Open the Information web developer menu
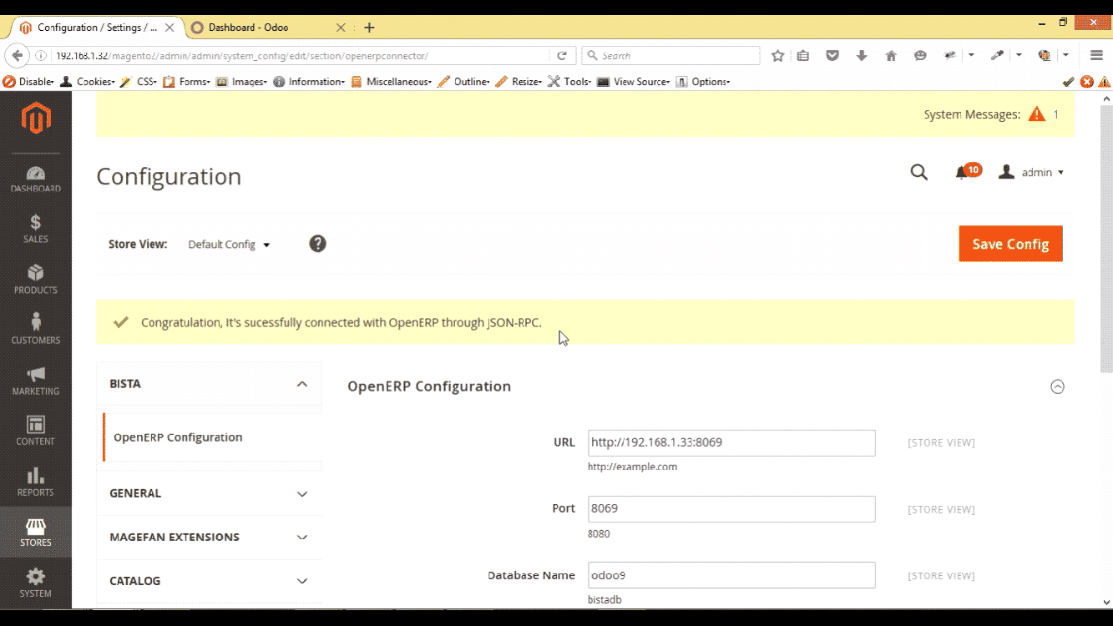1113x626 pixels. tap(309, 82)
